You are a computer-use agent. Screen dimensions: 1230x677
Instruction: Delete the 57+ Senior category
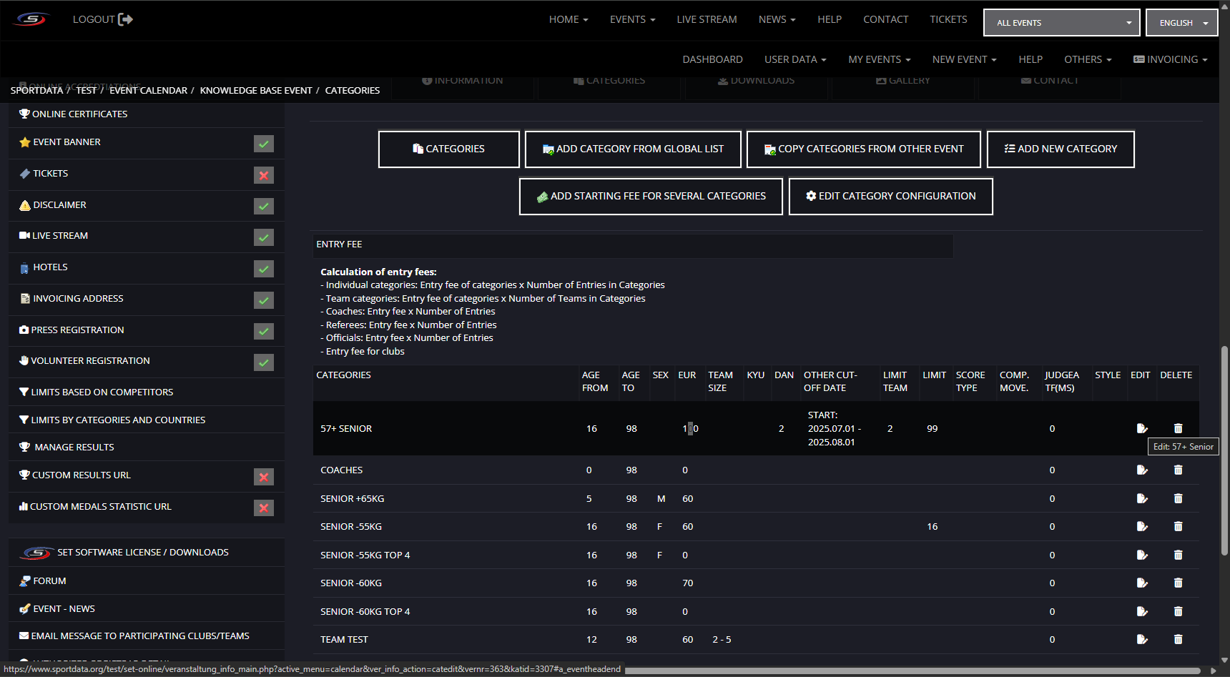[1178, 428]
